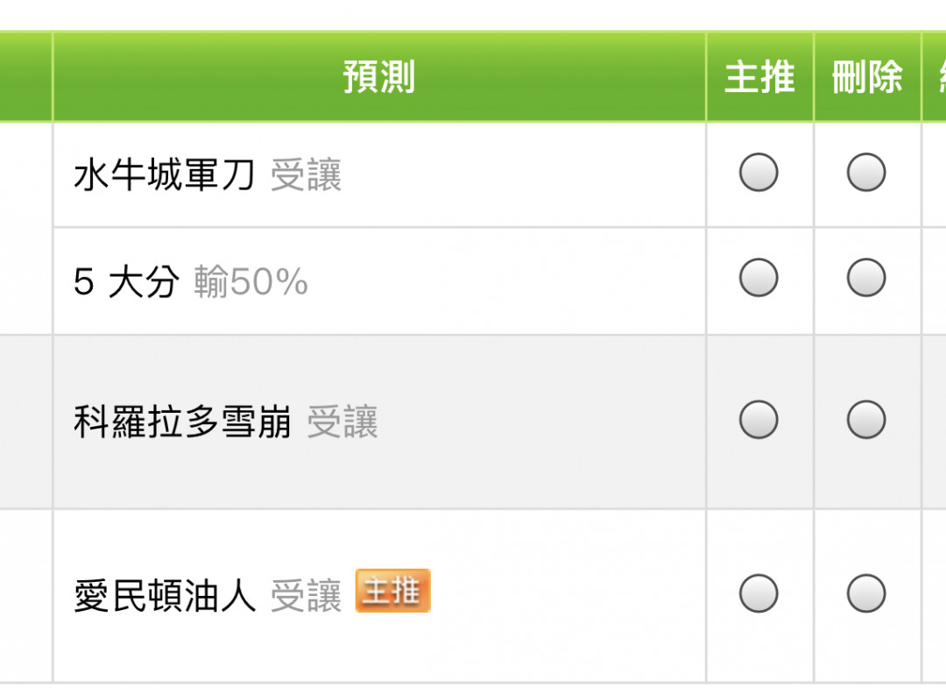Select 主推 radio for 水牛城軍刀 受讓
Viewport: 946px width, 688px height.
759,173
